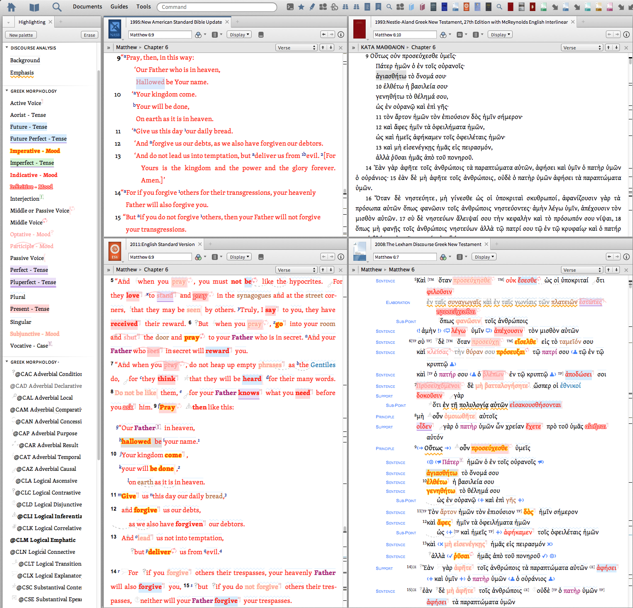Screen dimensions: 633x608
Task: Select the 1995 New American Standard Bible tab
Action: point(176,22)
